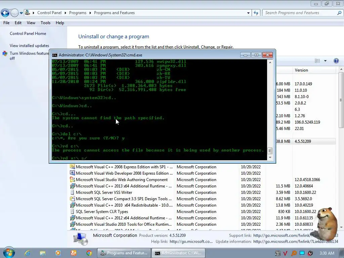This screenshot has height=258, width=344.
Task: Select Microsoft Visual Studio Web Authoring Component
Action: point(203,180)
